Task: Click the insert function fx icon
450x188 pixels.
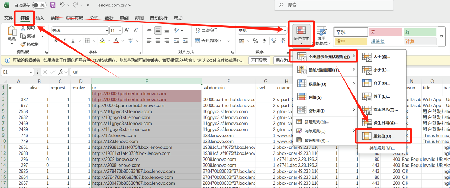Action: point(61,72)
